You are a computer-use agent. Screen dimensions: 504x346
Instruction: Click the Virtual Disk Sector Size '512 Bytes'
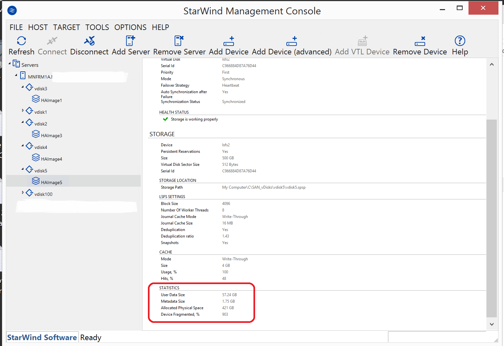(x=230, y=165)
